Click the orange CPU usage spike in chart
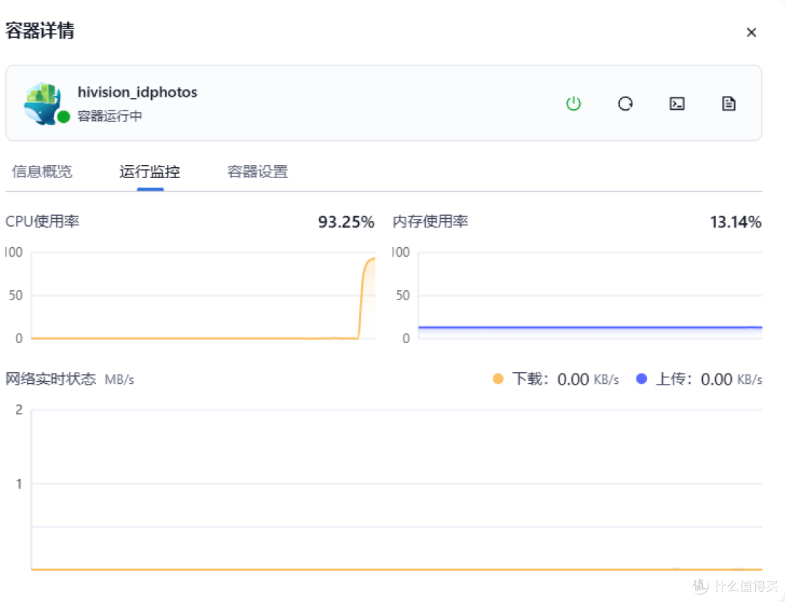The width and height of the screenshot is (785, 602). (x=366, y=298)
